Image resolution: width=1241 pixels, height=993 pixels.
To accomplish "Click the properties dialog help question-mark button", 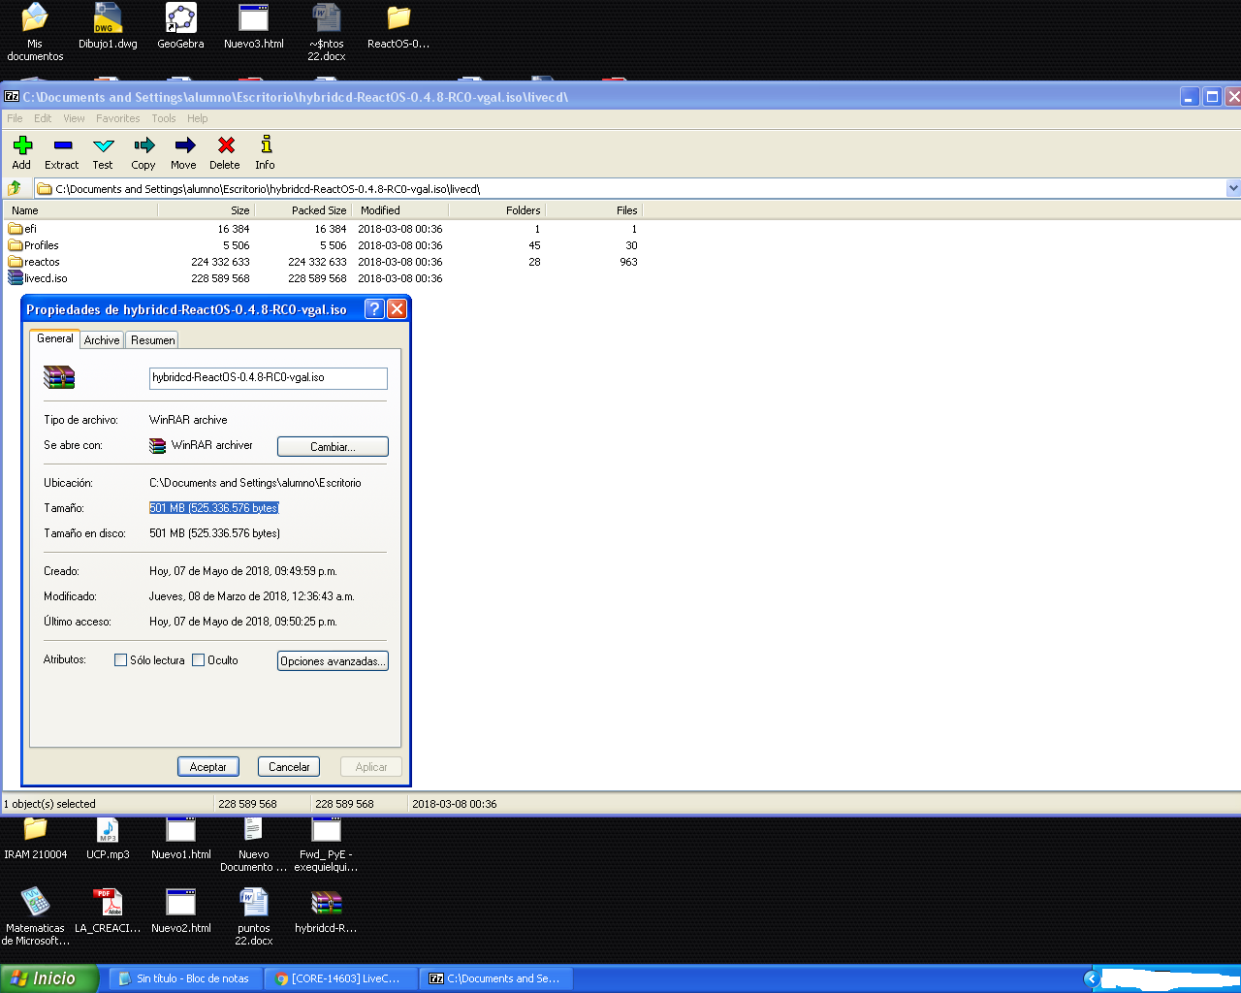I will (374, 309).
